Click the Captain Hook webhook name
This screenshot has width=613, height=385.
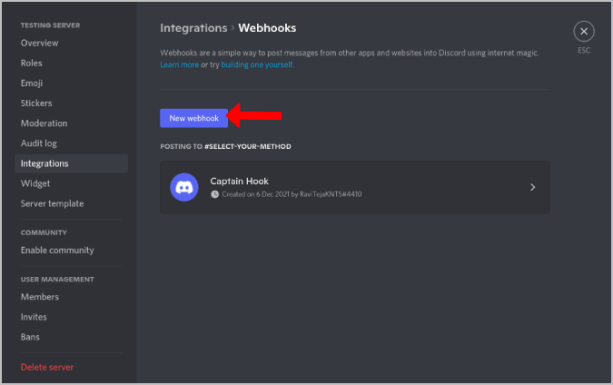239,182
